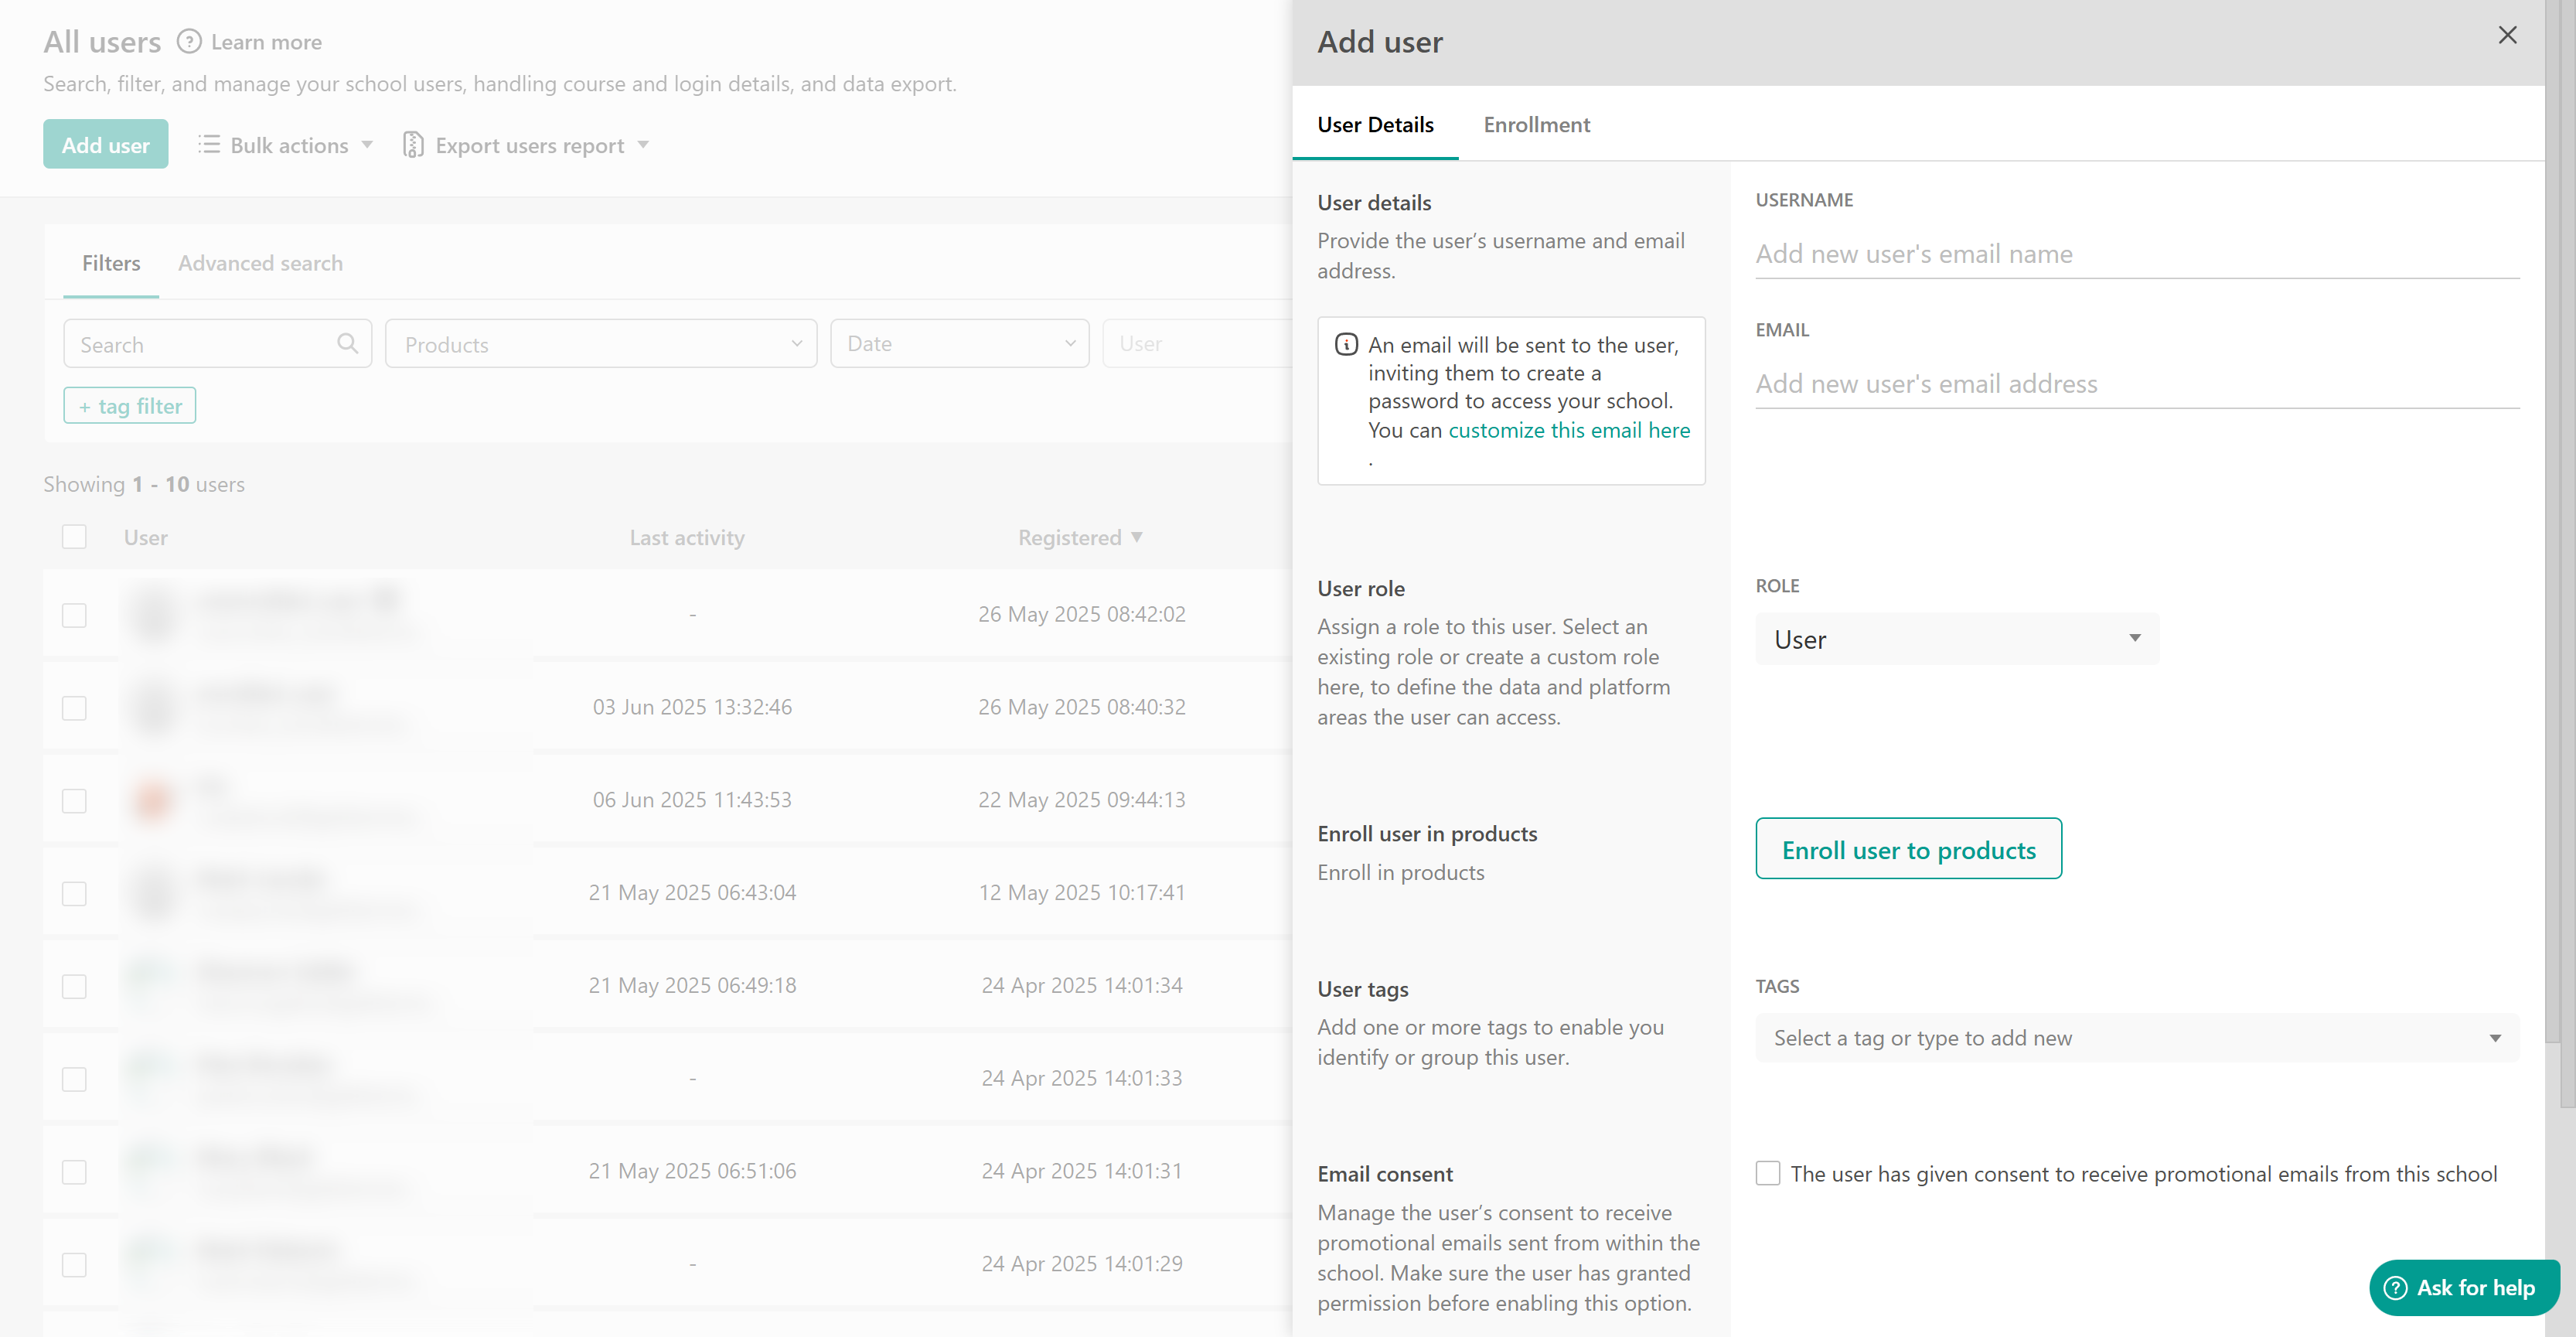
Task: Follow the customize this email here link
Action: click(x=1568, y=430)
